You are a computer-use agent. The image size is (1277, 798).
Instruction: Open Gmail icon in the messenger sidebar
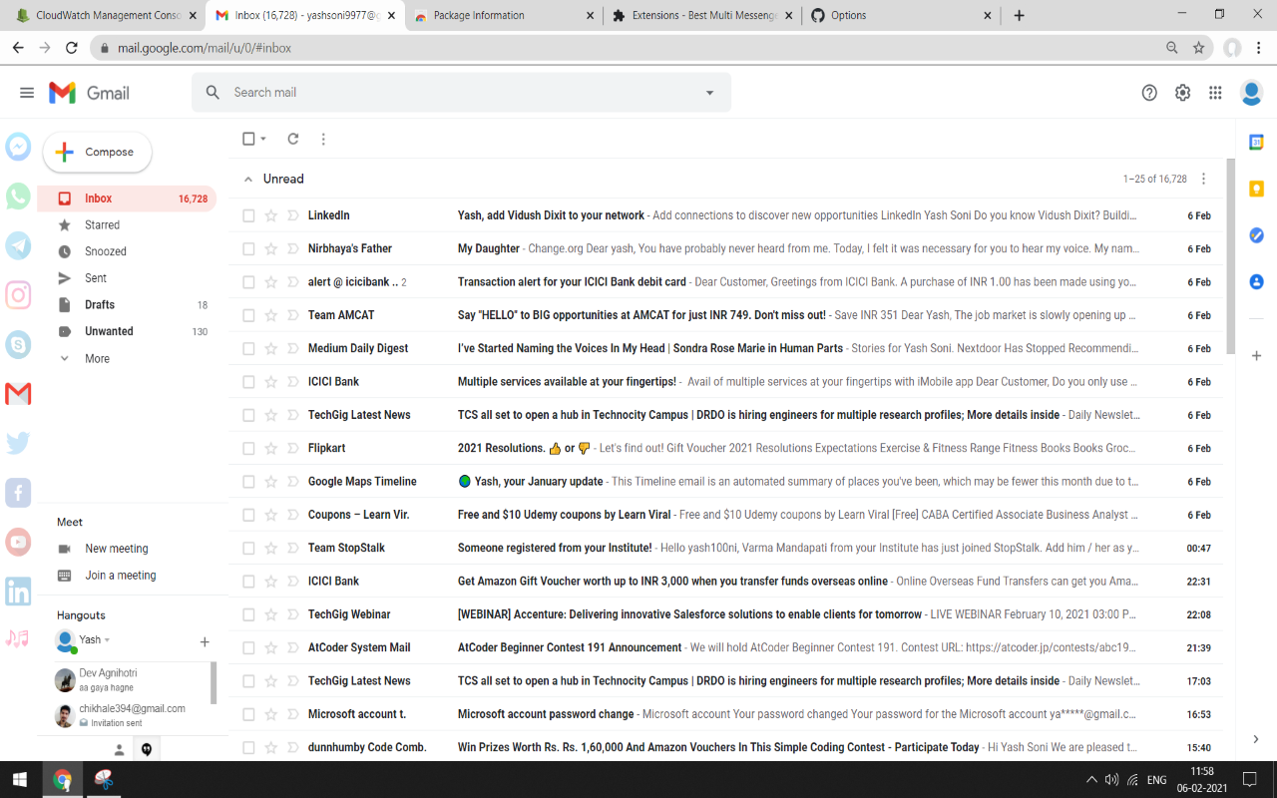18,394
